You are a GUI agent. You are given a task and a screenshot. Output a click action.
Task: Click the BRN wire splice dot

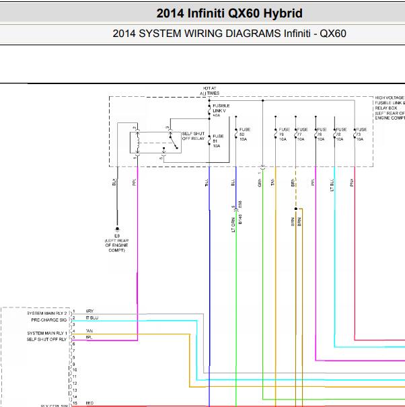296,209
